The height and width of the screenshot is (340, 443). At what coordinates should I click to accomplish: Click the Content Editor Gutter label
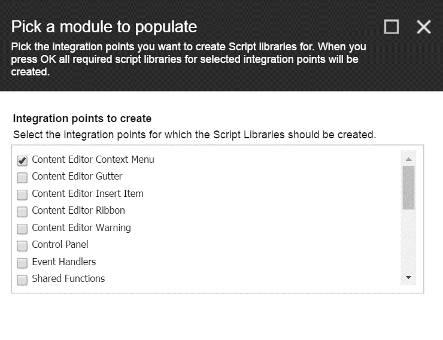pyautogui.click(x=77, y=176)
